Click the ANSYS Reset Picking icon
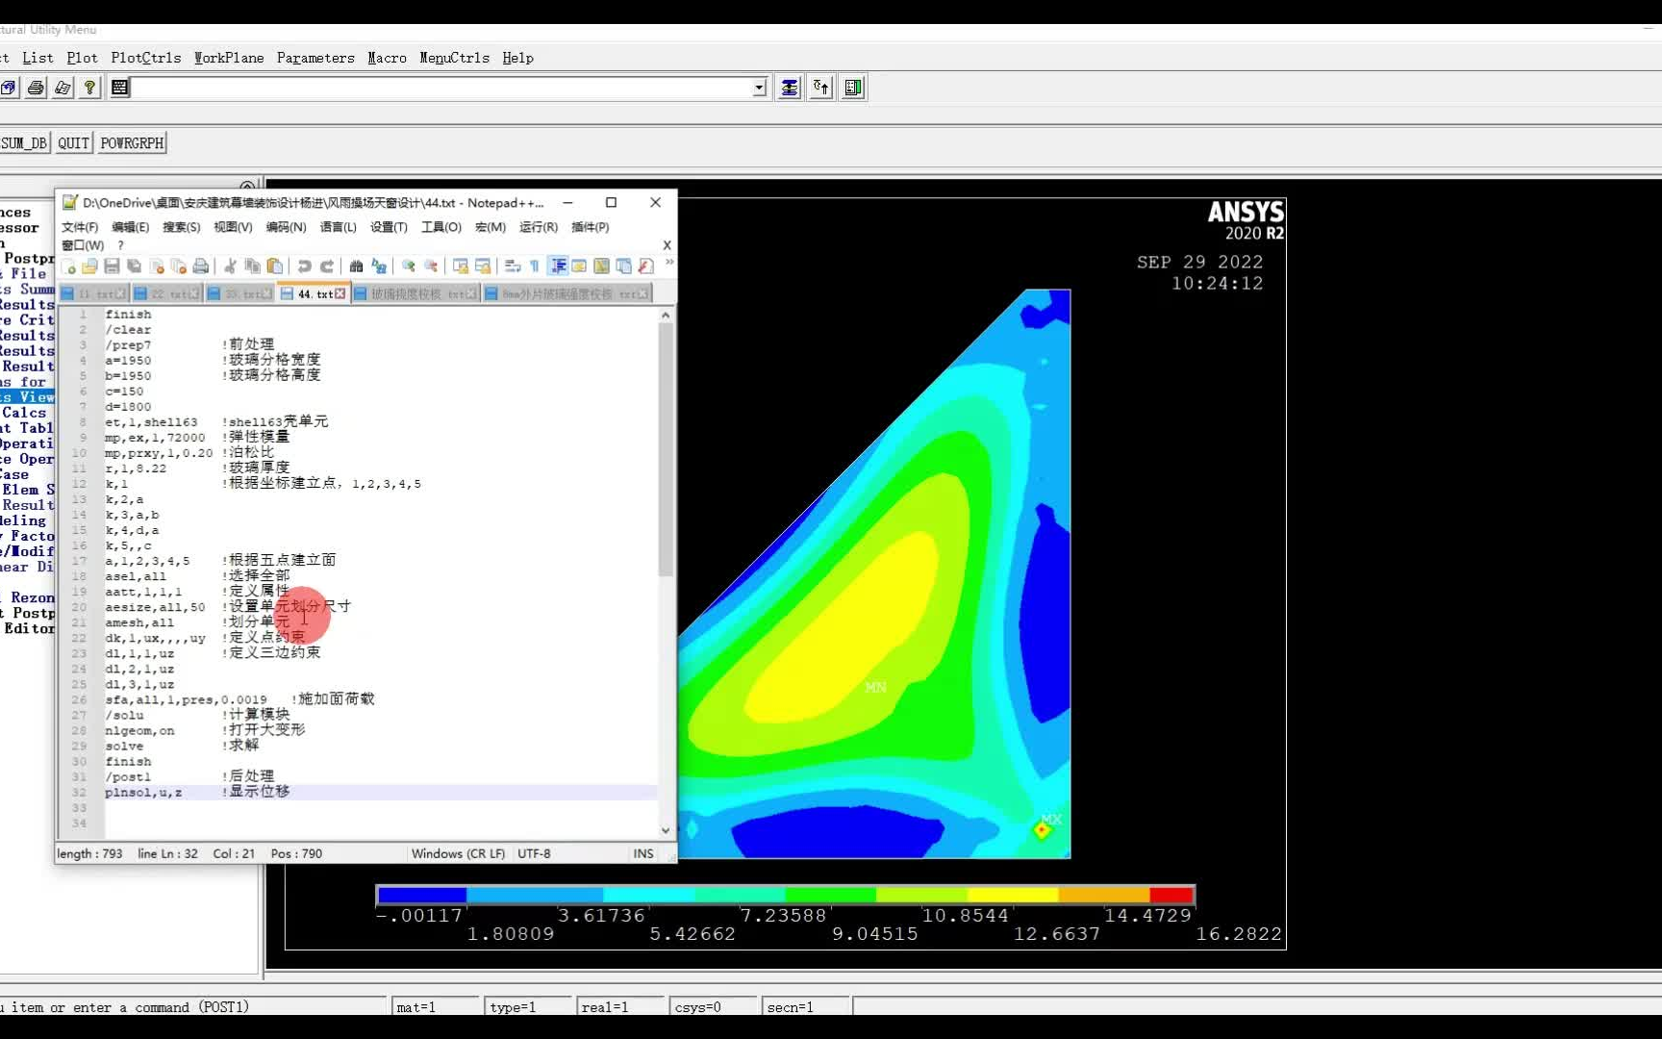The height and width of the screenshot is (1039, 1662). tap(821, 88)
